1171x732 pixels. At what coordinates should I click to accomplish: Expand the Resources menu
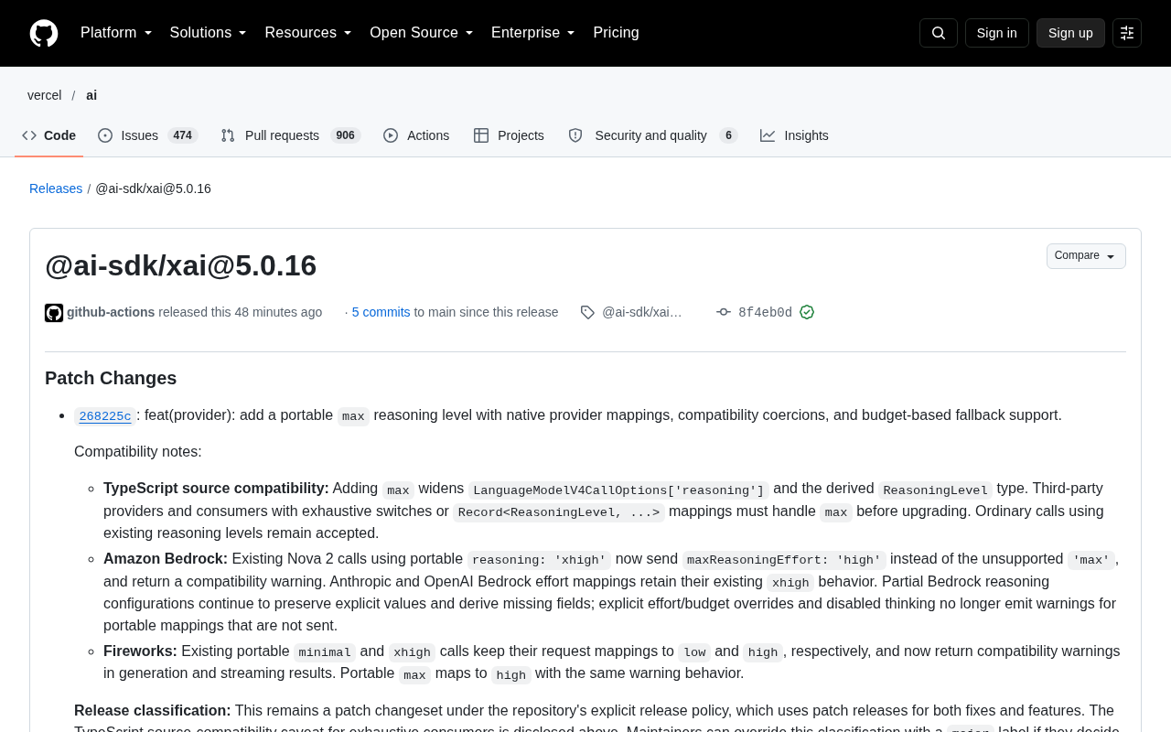click(x=308, y=33)
